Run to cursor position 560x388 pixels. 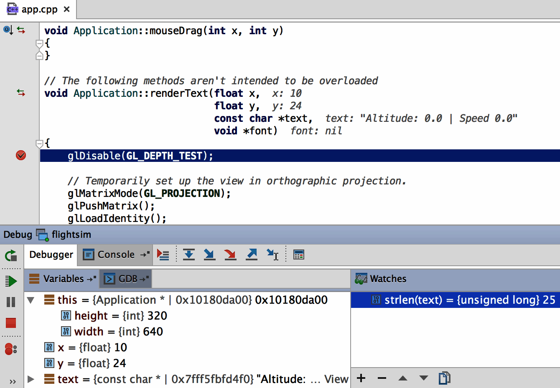[x=272, y=254]
